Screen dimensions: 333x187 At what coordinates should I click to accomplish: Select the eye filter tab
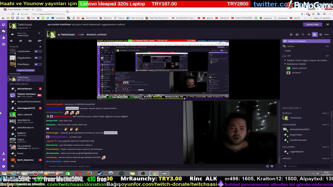tap(11, 41)
